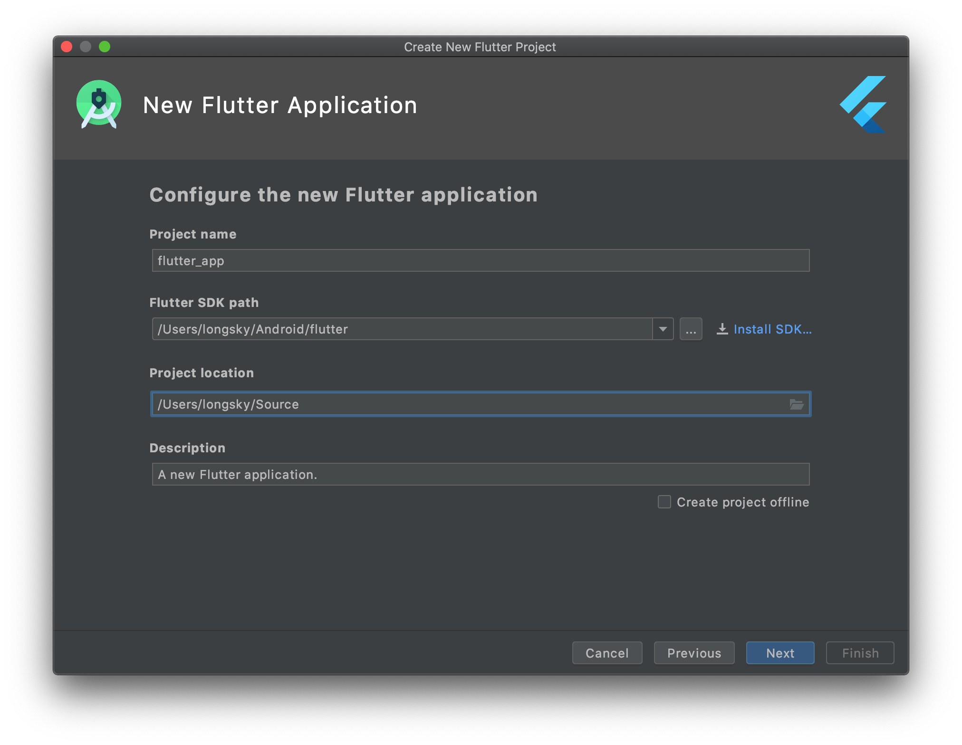Click the grayed minimize window button
Viewport: 962px width, 745px height.
pyautogui.click(x=86, y=47)
